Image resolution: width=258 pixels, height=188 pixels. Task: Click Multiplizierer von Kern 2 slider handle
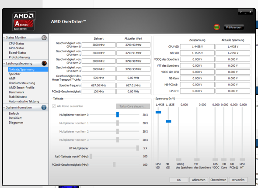click(x=118, y=131)
